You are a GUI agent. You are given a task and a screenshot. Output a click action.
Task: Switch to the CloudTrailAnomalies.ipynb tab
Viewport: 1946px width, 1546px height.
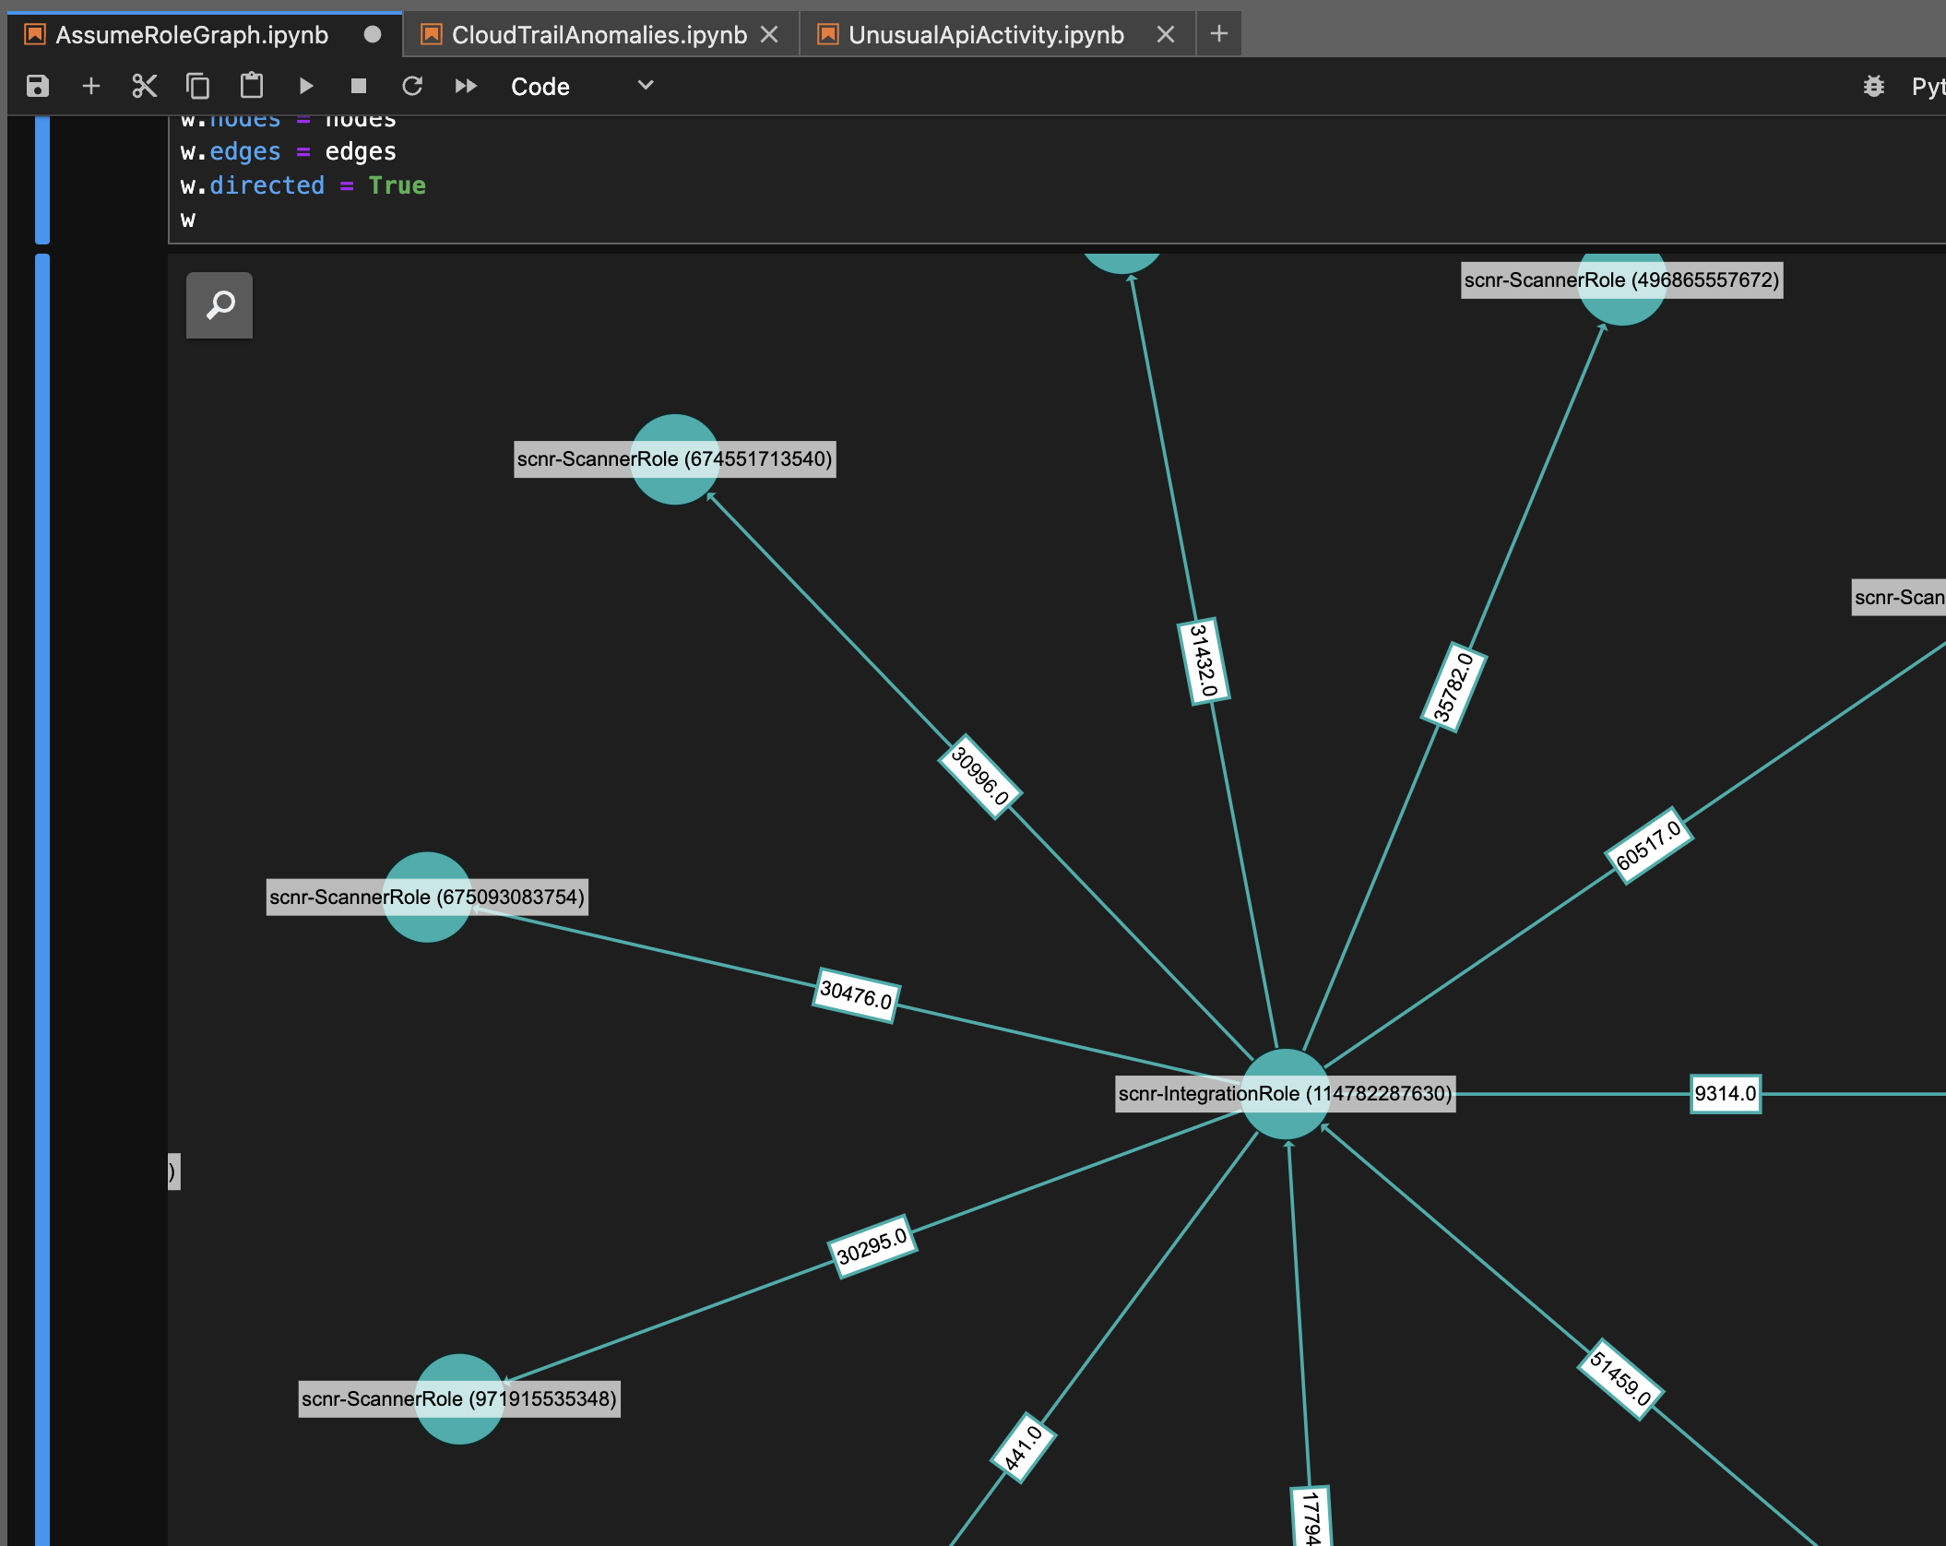tap(599, 35)
